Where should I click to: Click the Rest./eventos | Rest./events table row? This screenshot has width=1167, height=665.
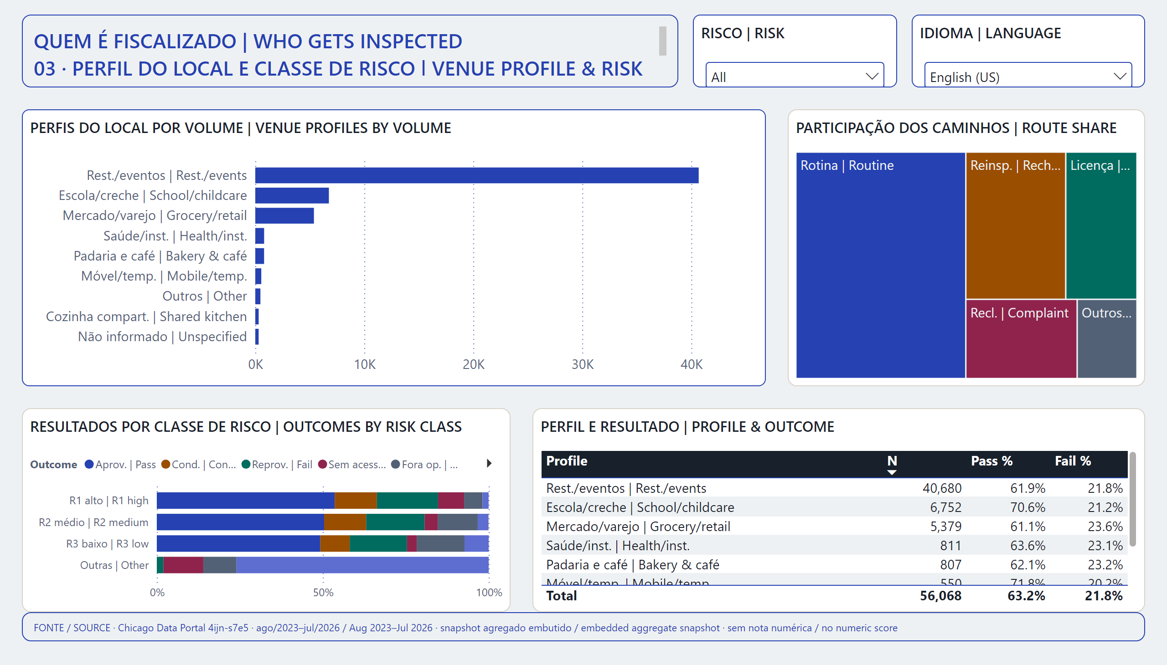coord(834,488)
